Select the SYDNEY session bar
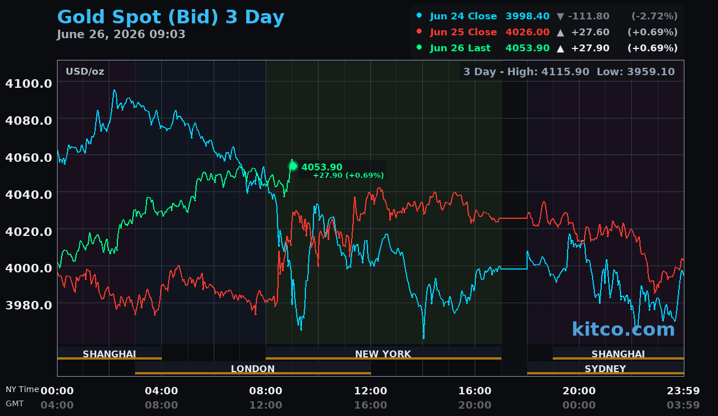The image size is (718, 416). click(605, 368)
